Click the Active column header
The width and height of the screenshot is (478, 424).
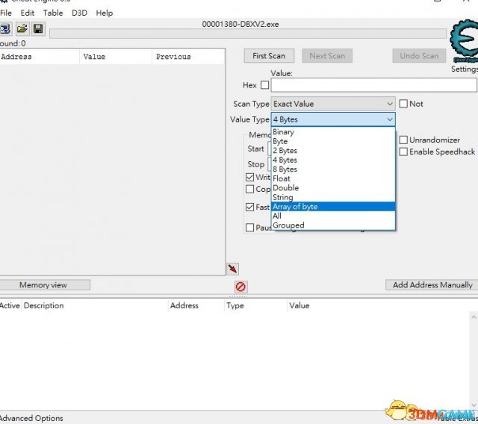click(x=10, y=305)
